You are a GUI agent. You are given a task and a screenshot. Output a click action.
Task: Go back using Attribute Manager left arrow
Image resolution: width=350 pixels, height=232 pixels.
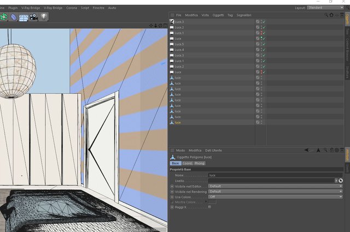(306, 150)
